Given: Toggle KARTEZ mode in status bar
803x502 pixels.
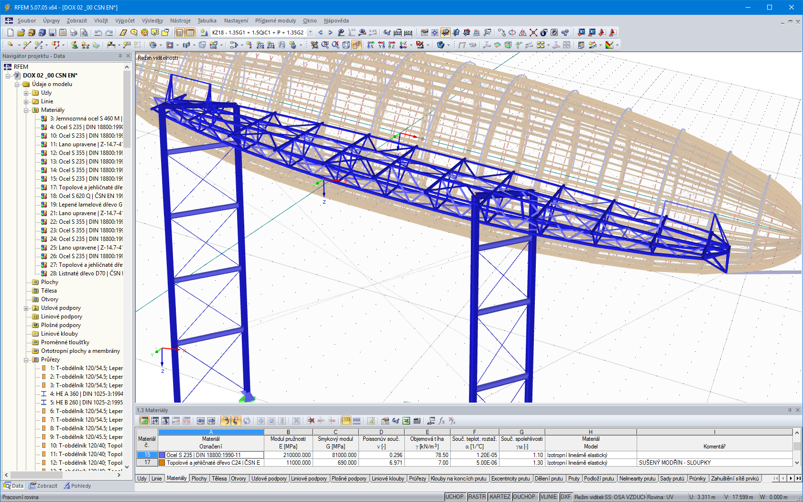Looking at the screenshot, I should [x=499, y=497].
